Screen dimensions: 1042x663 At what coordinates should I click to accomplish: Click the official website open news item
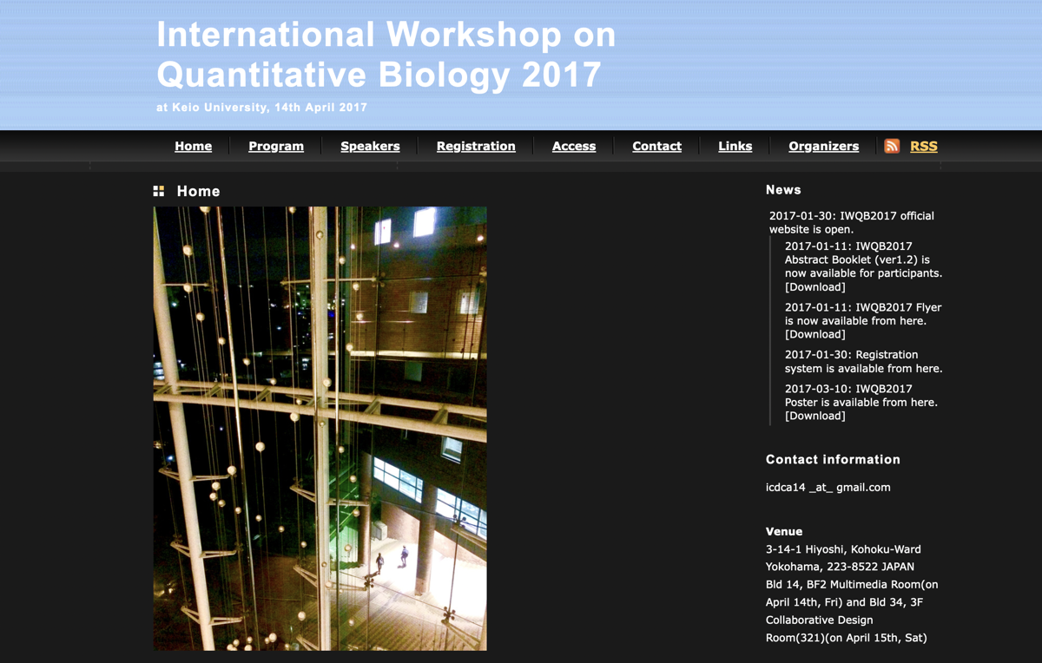pos(851,222)
